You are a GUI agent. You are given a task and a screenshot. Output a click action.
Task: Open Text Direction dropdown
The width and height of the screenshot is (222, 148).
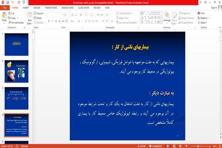tap(124, 13)
